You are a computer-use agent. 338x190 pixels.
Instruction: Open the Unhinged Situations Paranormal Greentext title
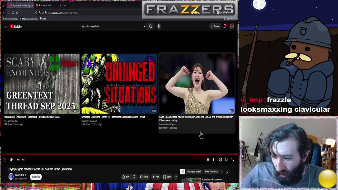[x=113, y=117]
